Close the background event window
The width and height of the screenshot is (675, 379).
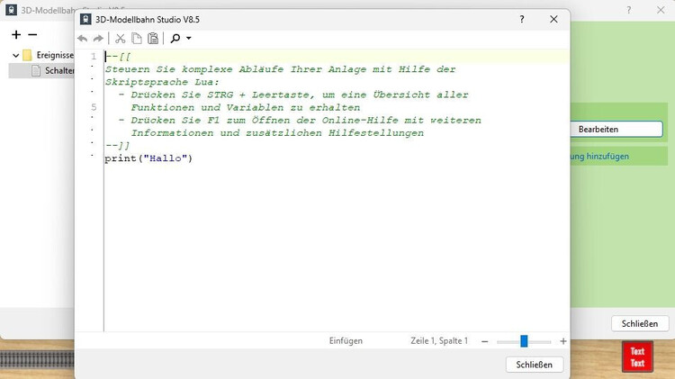point(661,10)
